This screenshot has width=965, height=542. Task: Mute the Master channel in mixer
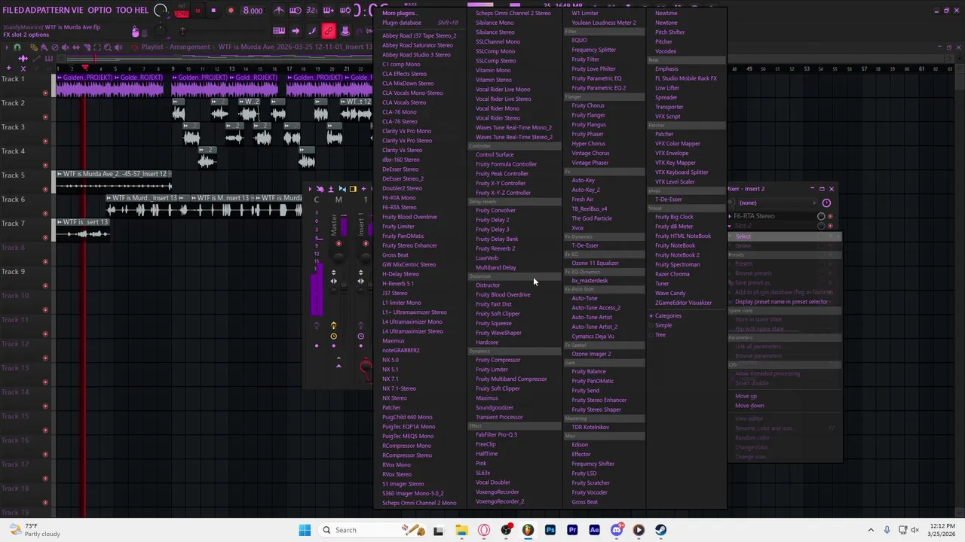(x=339, y=244)
